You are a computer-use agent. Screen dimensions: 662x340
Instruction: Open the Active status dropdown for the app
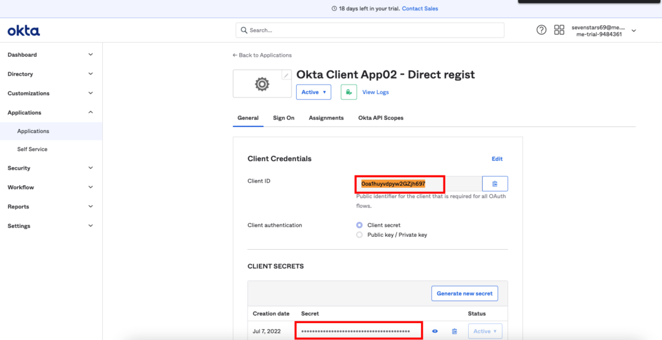314,92
